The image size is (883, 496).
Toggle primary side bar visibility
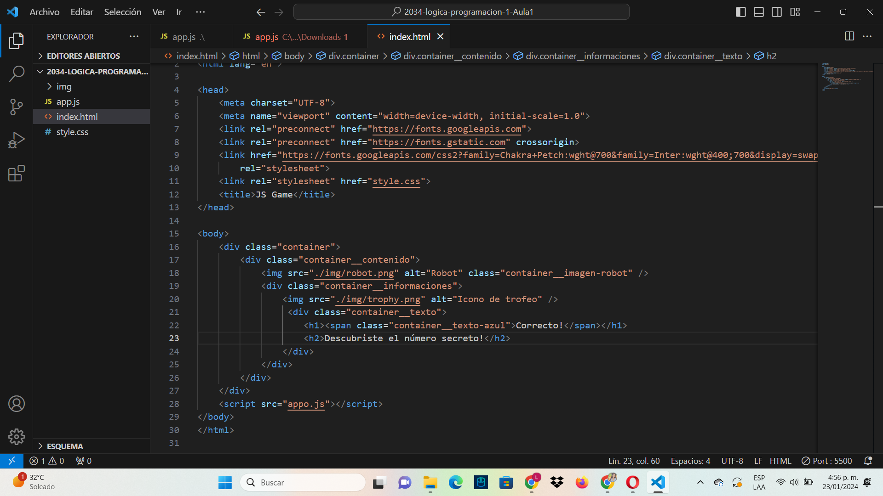(x=741, y=12)
